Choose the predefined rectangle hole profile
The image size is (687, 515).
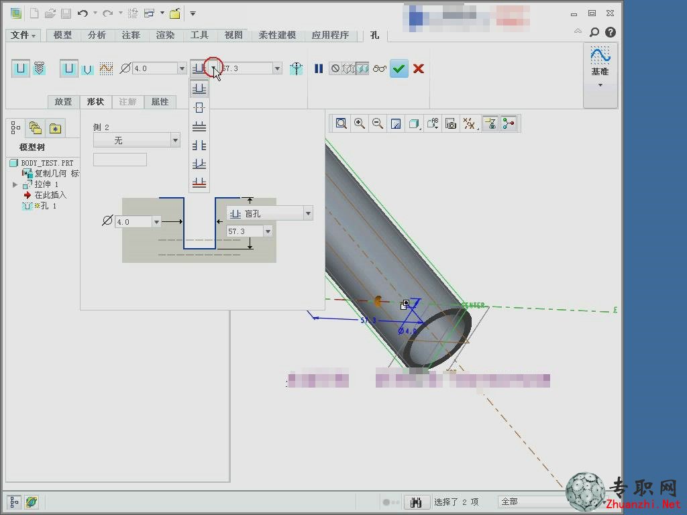click(x=69, y=69)
